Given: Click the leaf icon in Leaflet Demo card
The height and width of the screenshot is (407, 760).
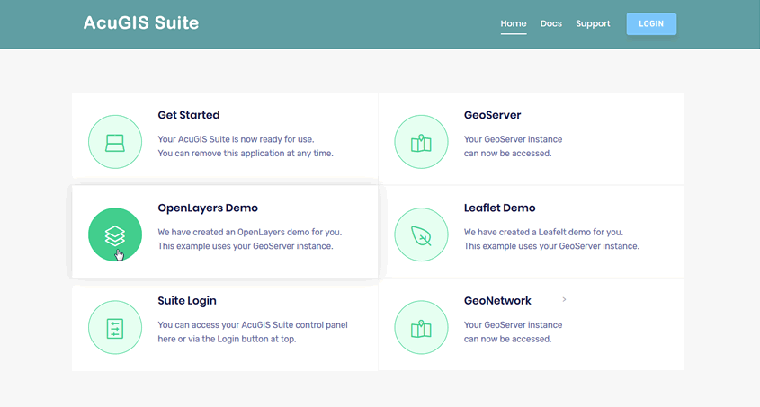Looking at the screenshot, I should point(421,234).
